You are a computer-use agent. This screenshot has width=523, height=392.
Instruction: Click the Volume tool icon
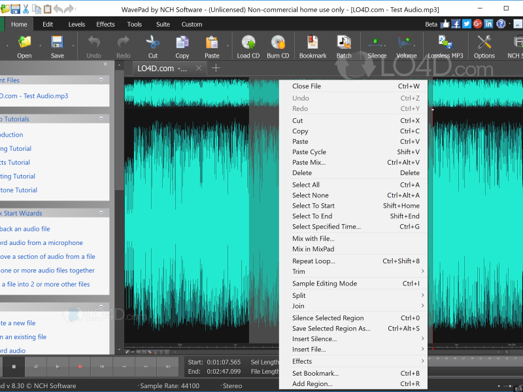coord(405,42)
